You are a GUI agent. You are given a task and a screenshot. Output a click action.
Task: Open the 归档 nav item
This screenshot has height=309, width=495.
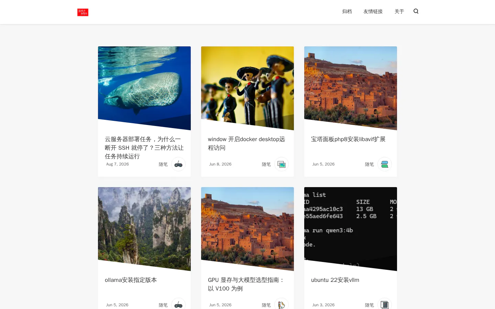(x=347, y=11)
